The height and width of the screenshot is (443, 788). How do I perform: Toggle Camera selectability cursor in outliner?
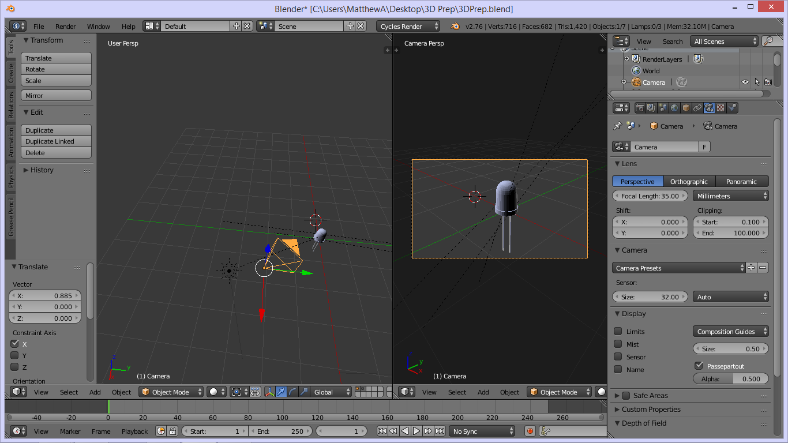pos(757,82)
